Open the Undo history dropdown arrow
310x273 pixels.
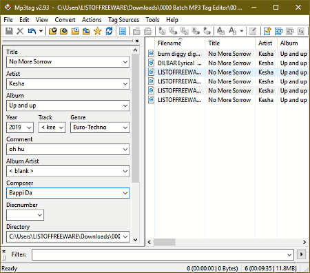41,31
